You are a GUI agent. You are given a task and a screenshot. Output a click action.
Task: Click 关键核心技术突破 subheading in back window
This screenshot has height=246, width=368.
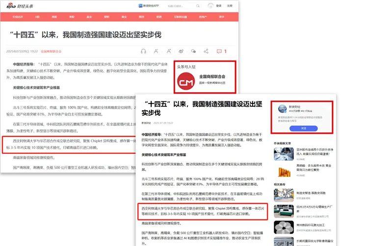point(36,88)
